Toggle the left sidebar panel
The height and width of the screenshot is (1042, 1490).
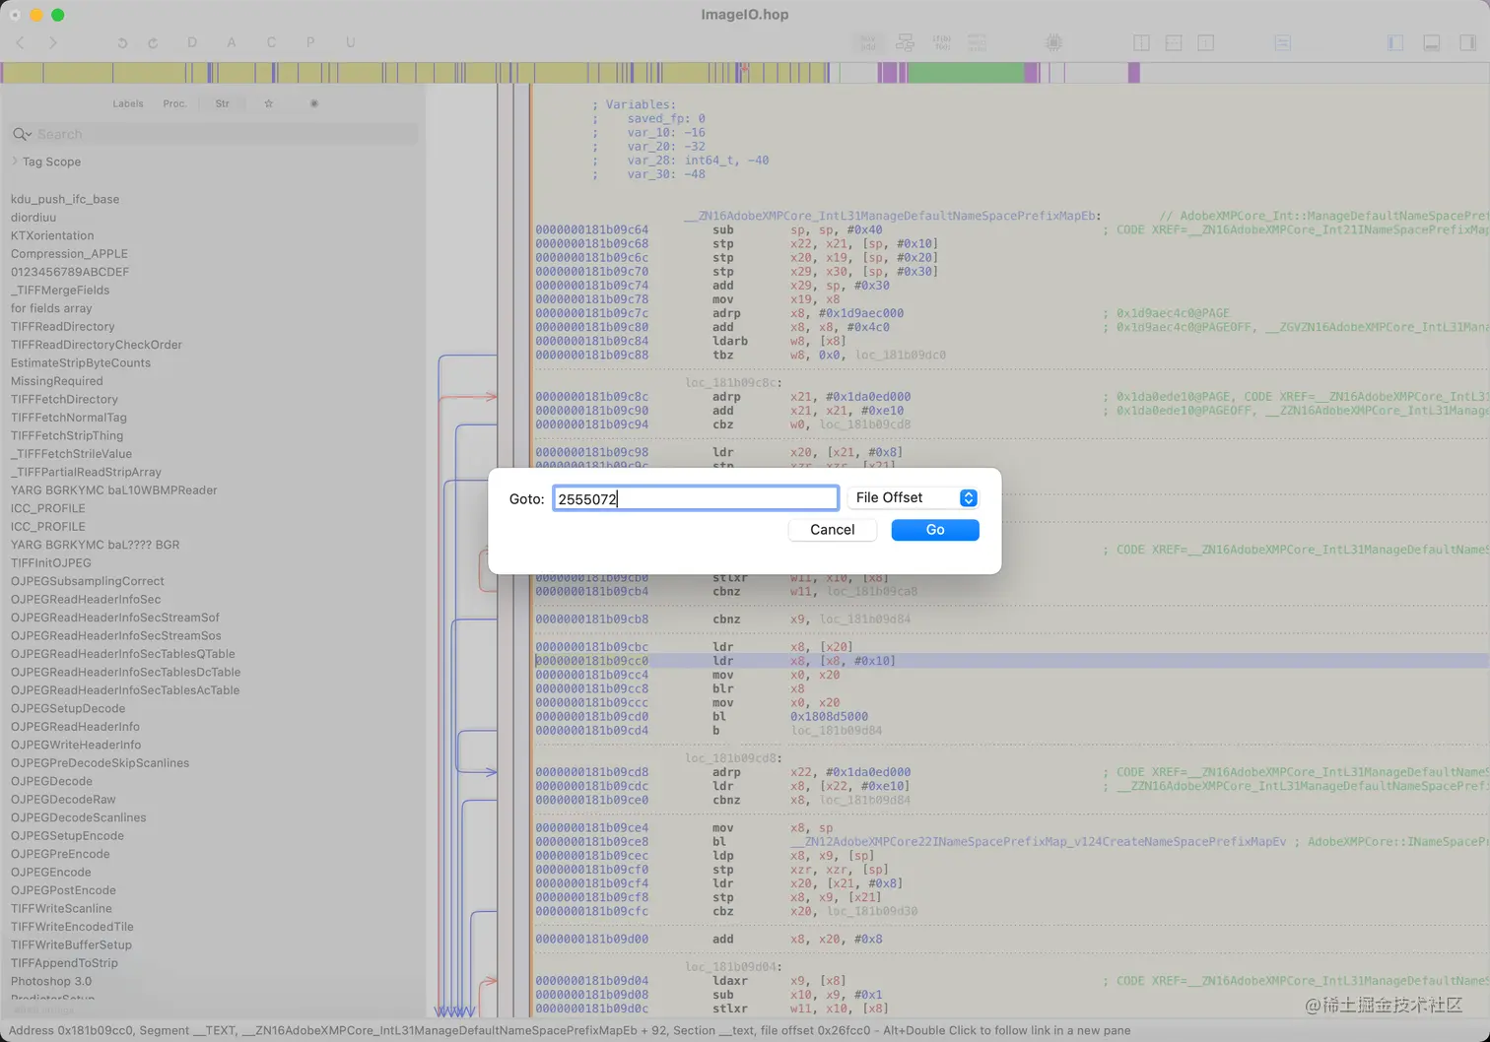click(1395, 42)
